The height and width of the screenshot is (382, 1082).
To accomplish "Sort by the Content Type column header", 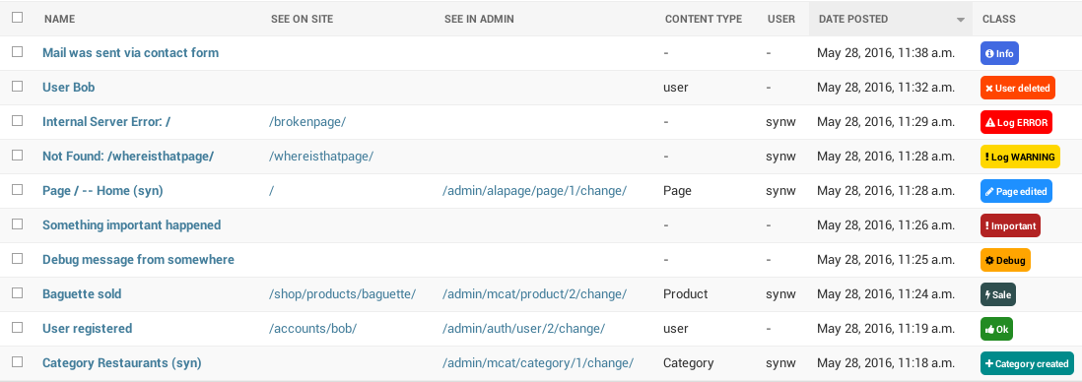I will tap(704, 20).
